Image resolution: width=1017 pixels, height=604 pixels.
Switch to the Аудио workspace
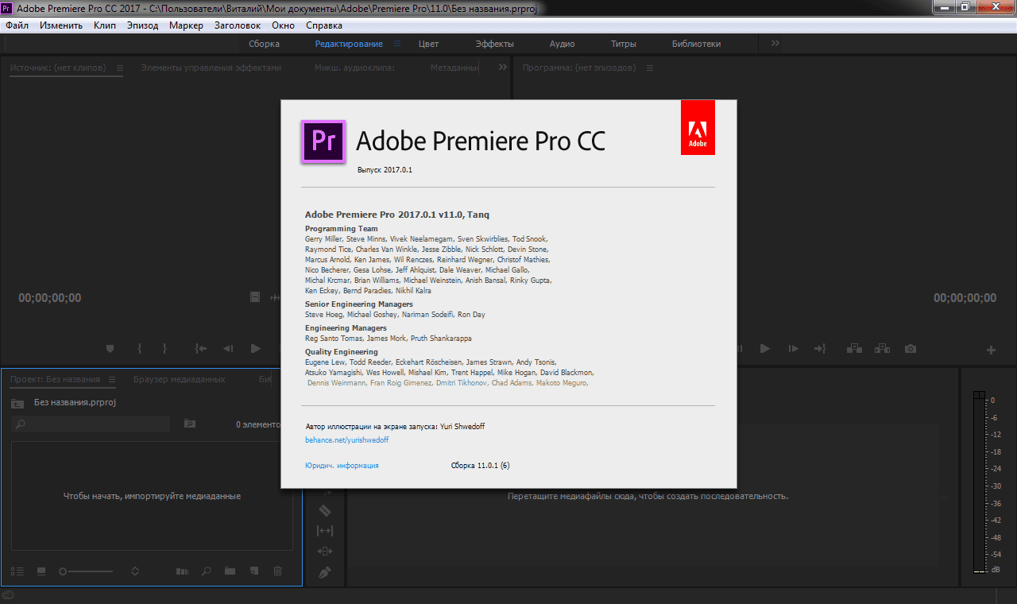[563, 44]
